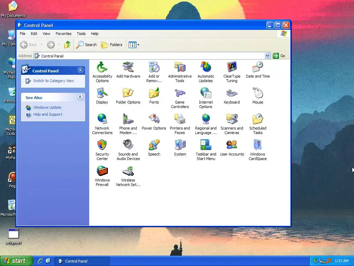Image resolution: width=354 pixels, height=266 pixels.
Task: Expand the Forward history dropdown arrow
Action: click(x=59, y=45)
